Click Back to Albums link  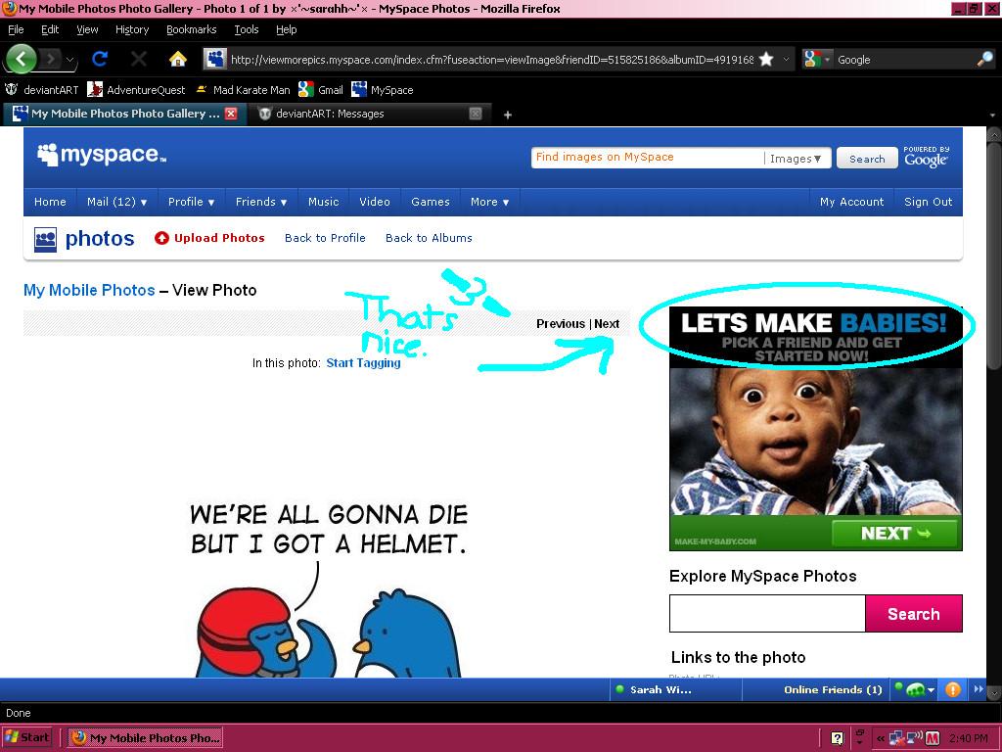pos(429,238)
